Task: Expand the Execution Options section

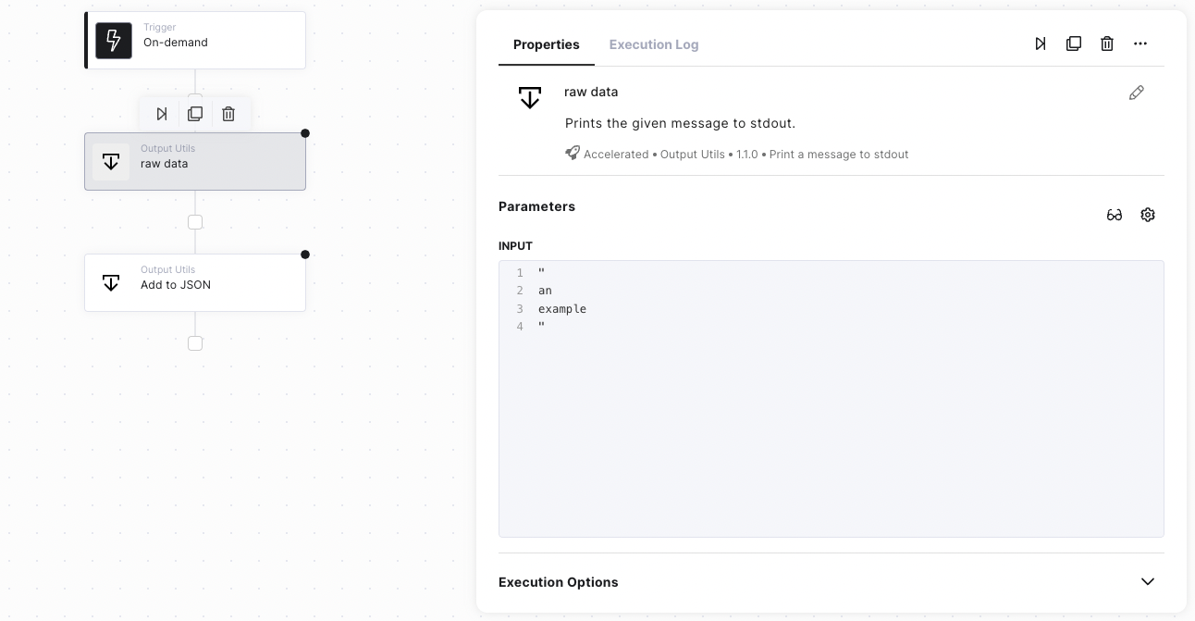Action: click(1148, 582)
